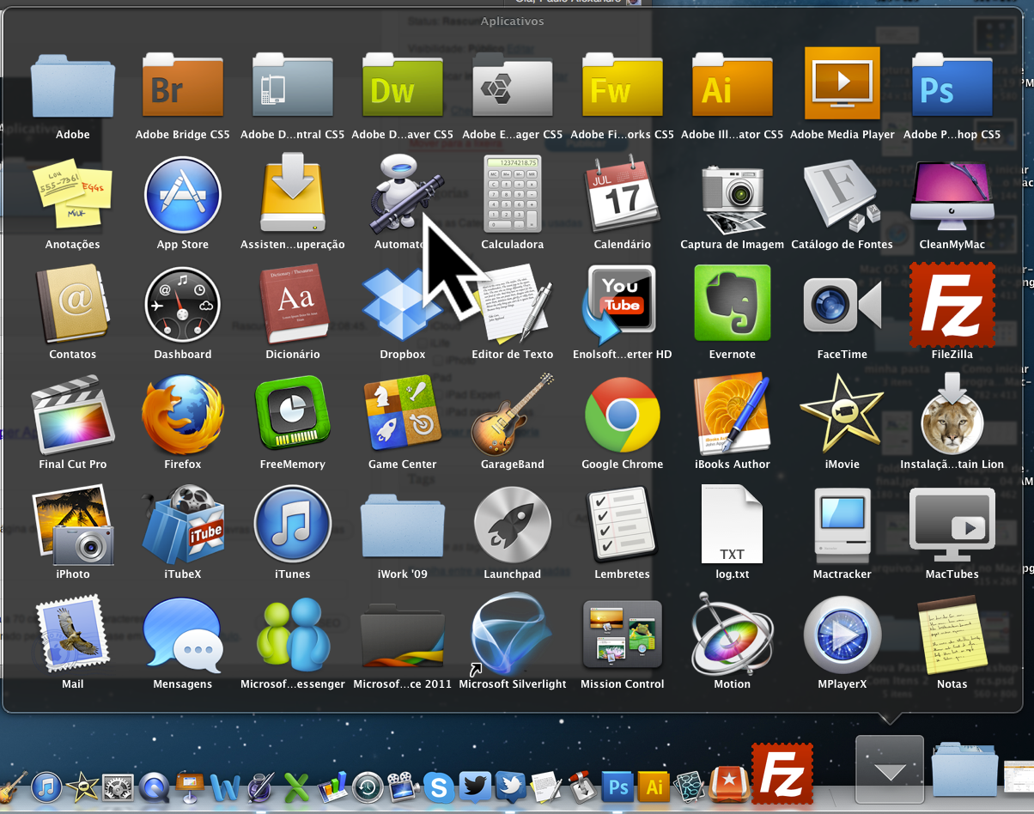Open the Adobe Media Player app

(x=842, y=86)
